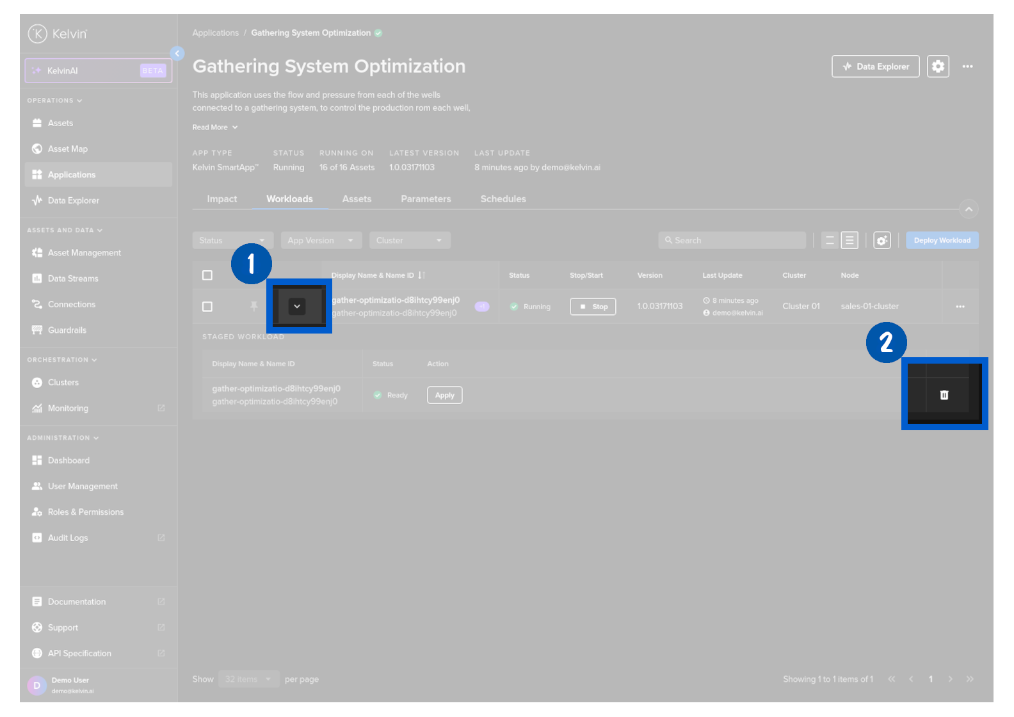Open the Status filter dropdown
The width and height of the screenshot is (1014, 717).
click(x=232, y=241)
